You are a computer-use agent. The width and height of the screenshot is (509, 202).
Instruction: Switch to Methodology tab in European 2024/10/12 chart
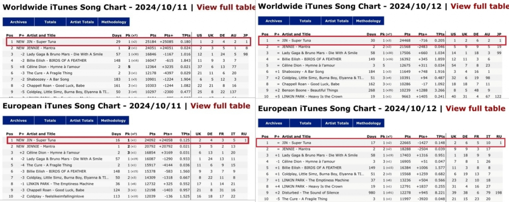tap(368, 123)
